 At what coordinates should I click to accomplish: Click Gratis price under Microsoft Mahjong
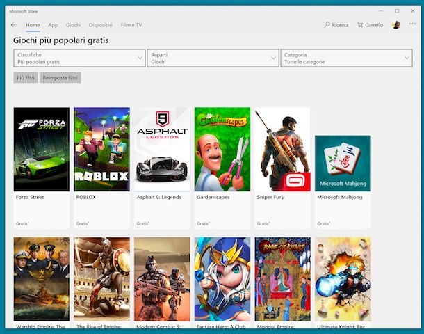pos(324,223)
